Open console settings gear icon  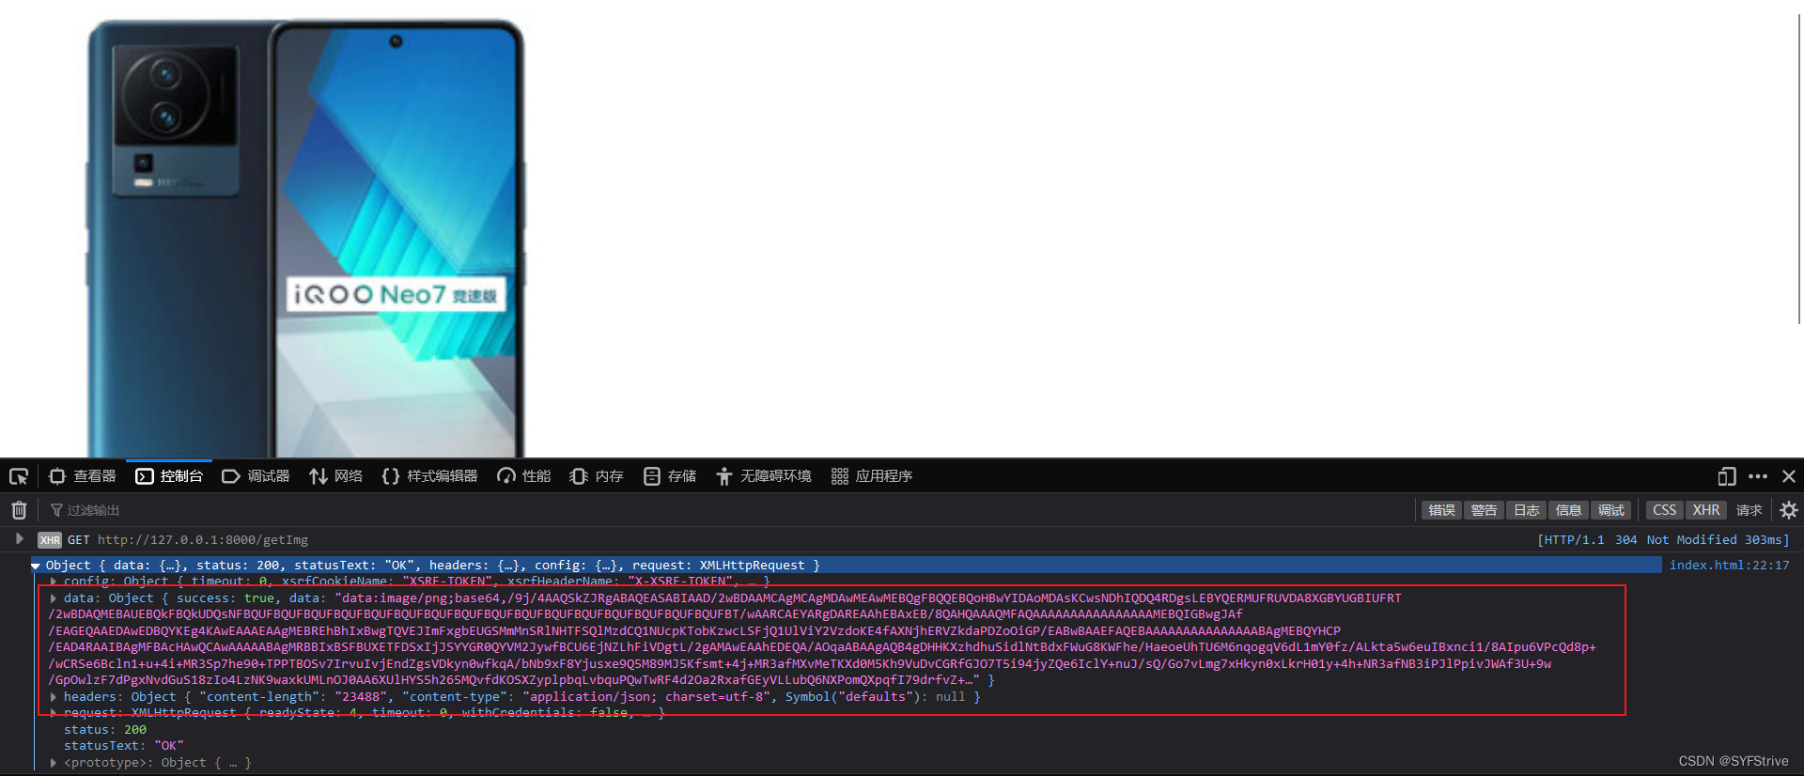pyautogui.click(x=1789, y=510)
